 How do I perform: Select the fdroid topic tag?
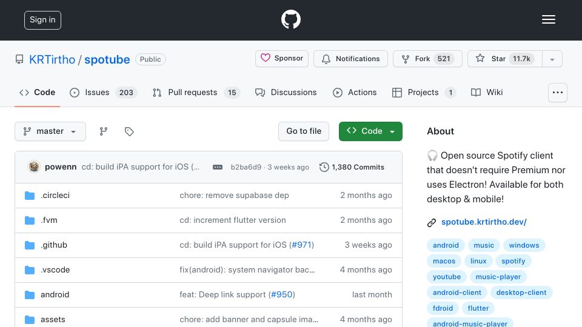(x=443, y=308)
